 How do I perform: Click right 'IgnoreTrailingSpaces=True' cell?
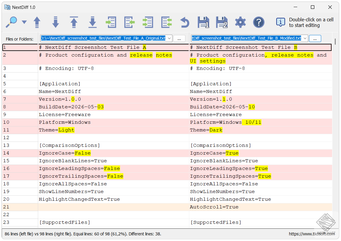[261, 176]
